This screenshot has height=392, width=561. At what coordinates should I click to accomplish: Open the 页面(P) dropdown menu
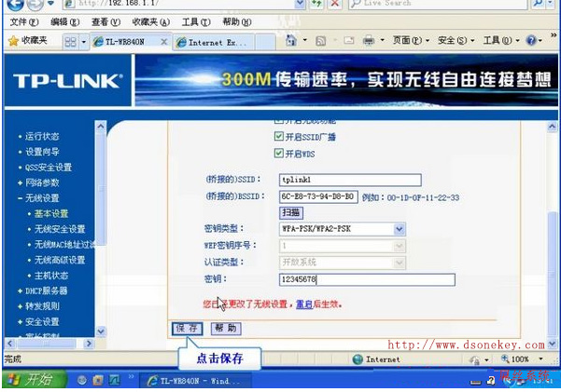click(411, 40)
